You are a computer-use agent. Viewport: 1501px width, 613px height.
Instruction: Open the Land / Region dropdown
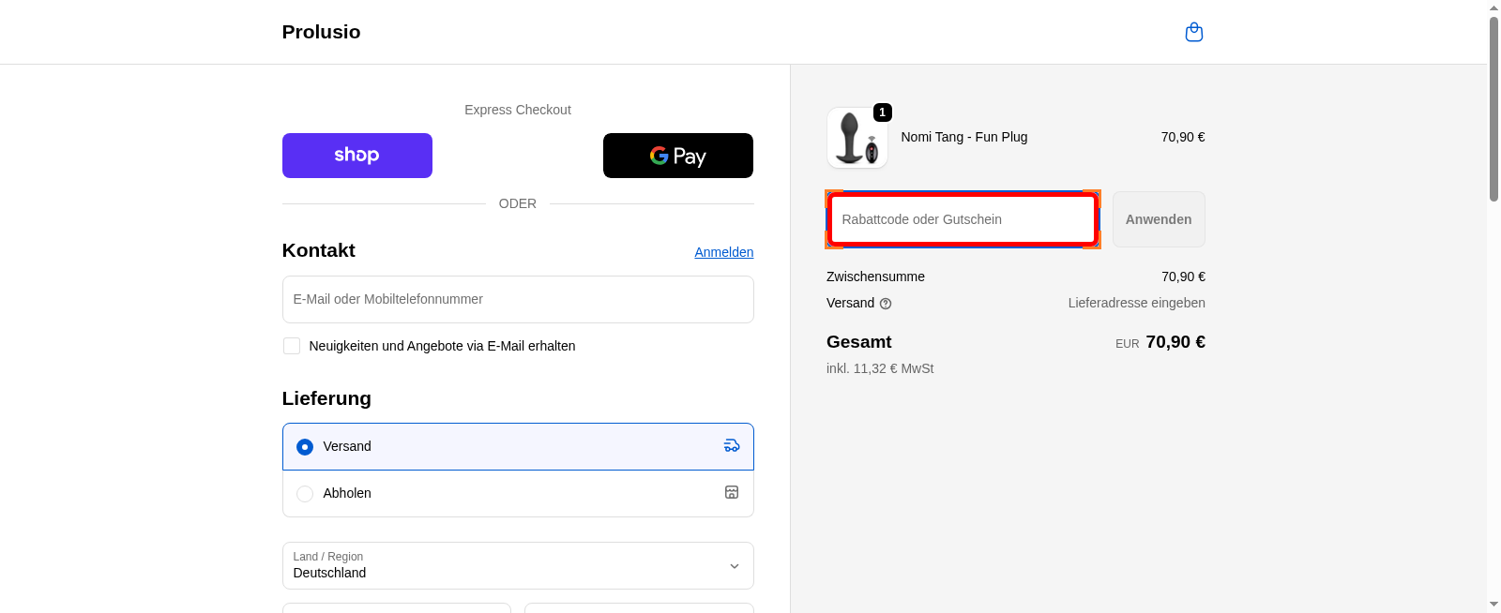pos(507,566)
